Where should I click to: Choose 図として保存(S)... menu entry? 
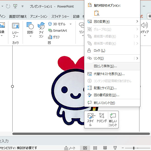112,66
